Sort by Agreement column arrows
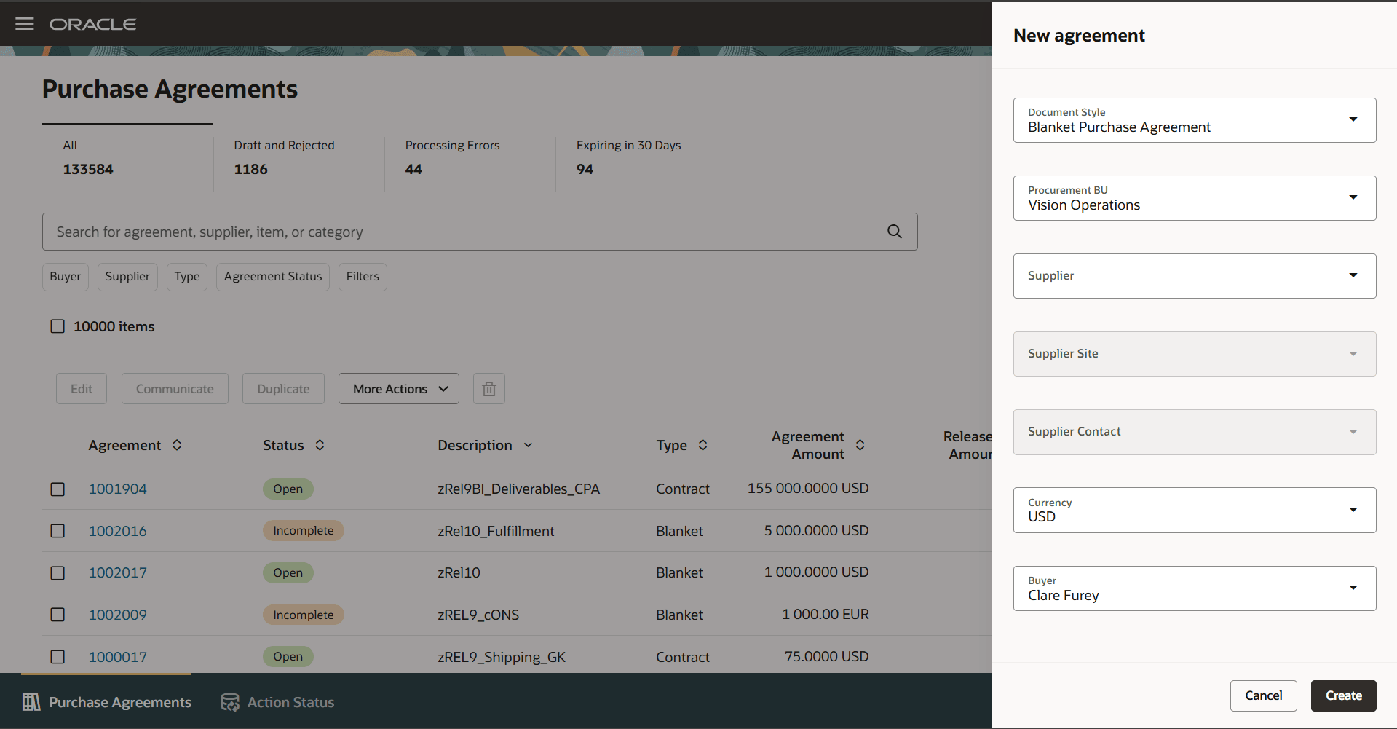Image resolution: width=1397 pixels, height=729 pixels. (x=177, y=445)
